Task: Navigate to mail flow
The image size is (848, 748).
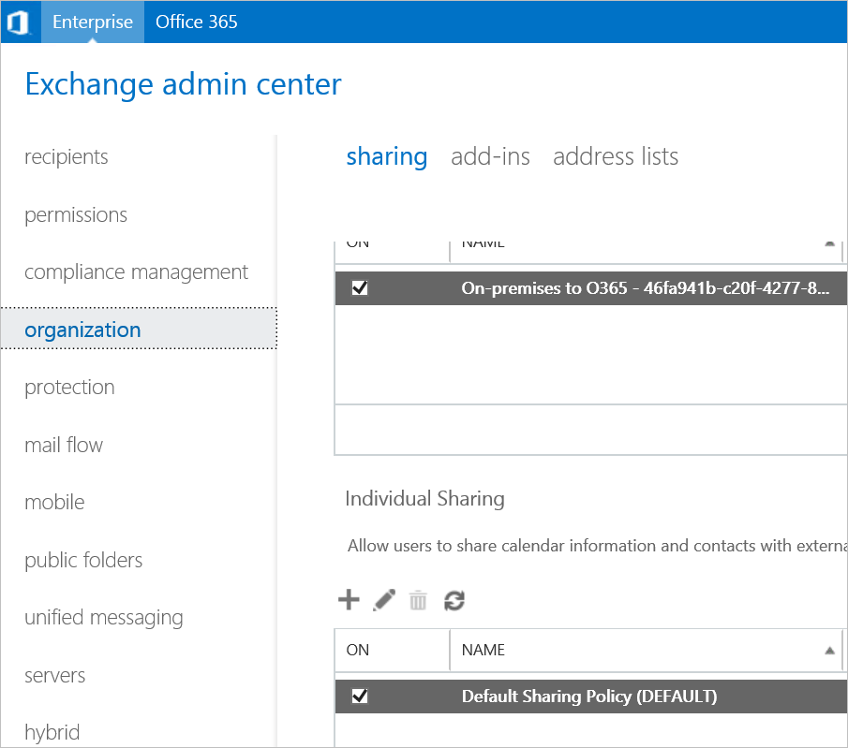Action: coord(64,446)
